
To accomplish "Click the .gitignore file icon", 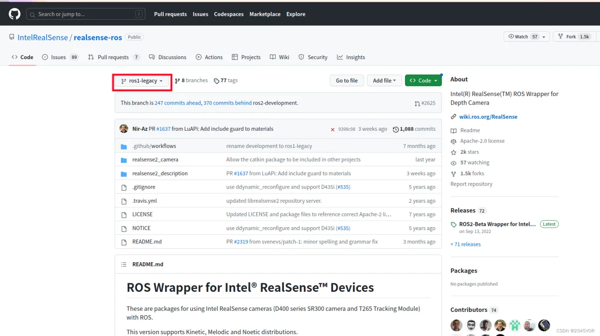I will (x=124, y=187).
